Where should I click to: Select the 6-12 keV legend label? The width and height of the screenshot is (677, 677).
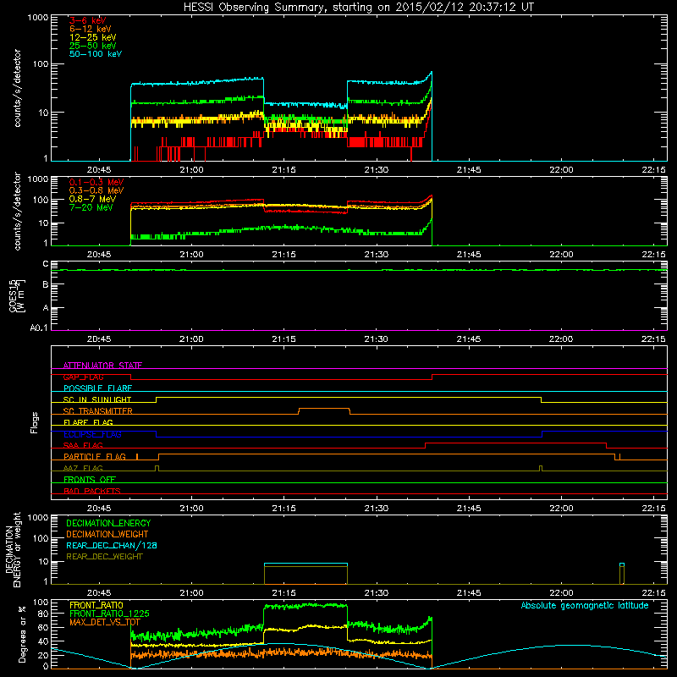point(91,29)
